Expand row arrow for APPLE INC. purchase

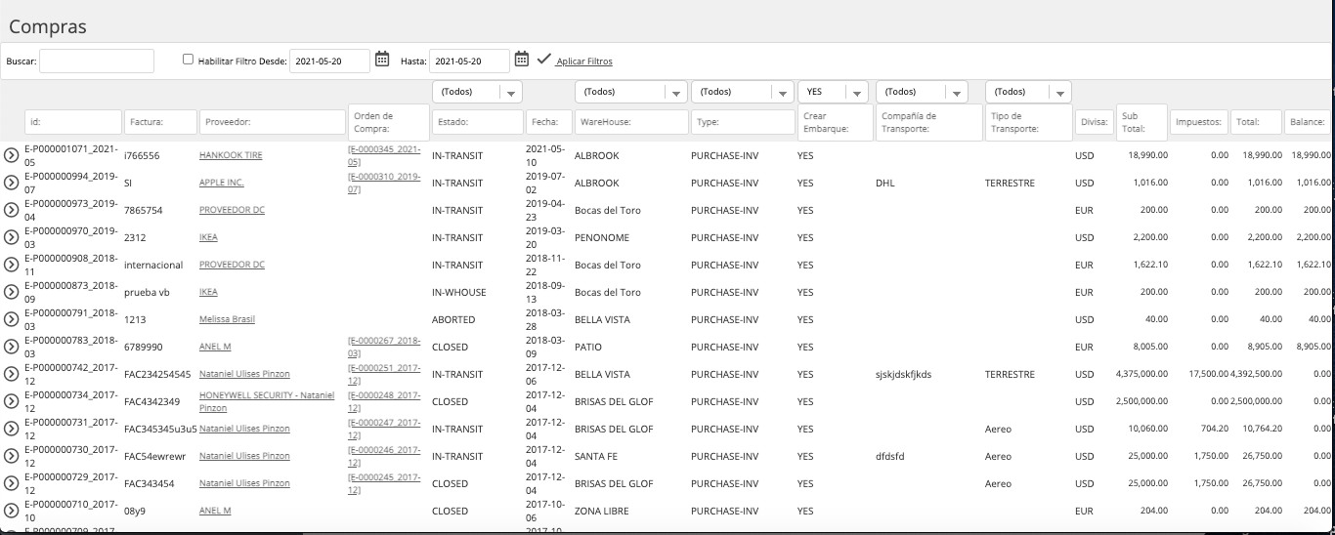(11, 183)
